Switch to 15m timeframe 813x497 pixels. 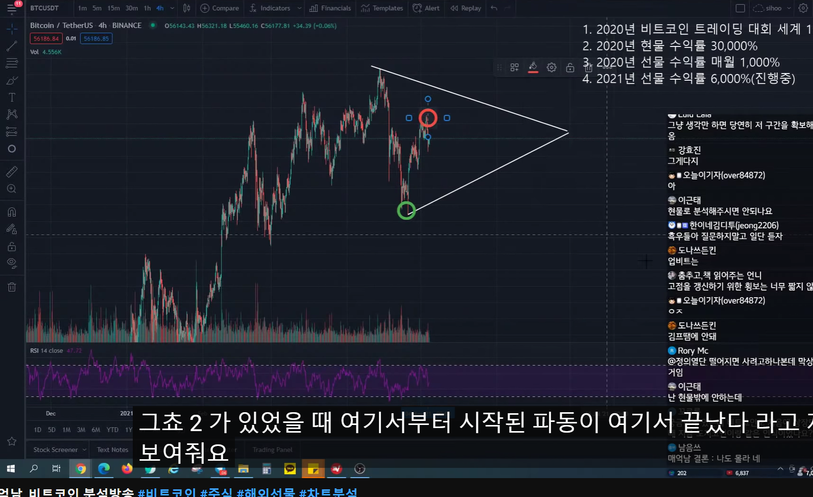click(113, 8)
